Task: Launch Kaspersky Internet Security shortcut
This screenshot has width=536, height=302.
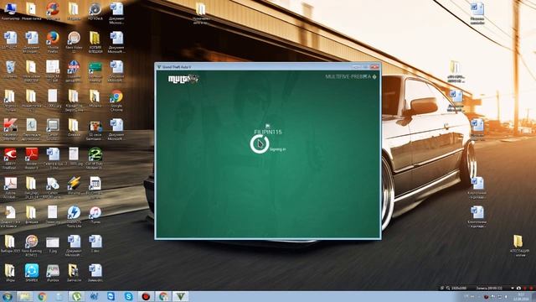Action: point(10,129)
